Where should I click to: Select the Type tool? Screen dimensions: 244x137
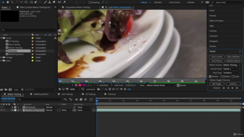pos(40,2)
